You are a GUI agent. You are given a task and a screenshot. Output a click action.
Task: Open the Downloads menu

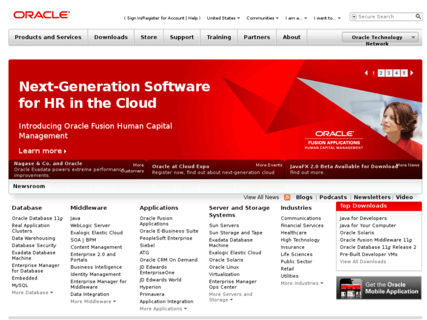tap(111, 37)
